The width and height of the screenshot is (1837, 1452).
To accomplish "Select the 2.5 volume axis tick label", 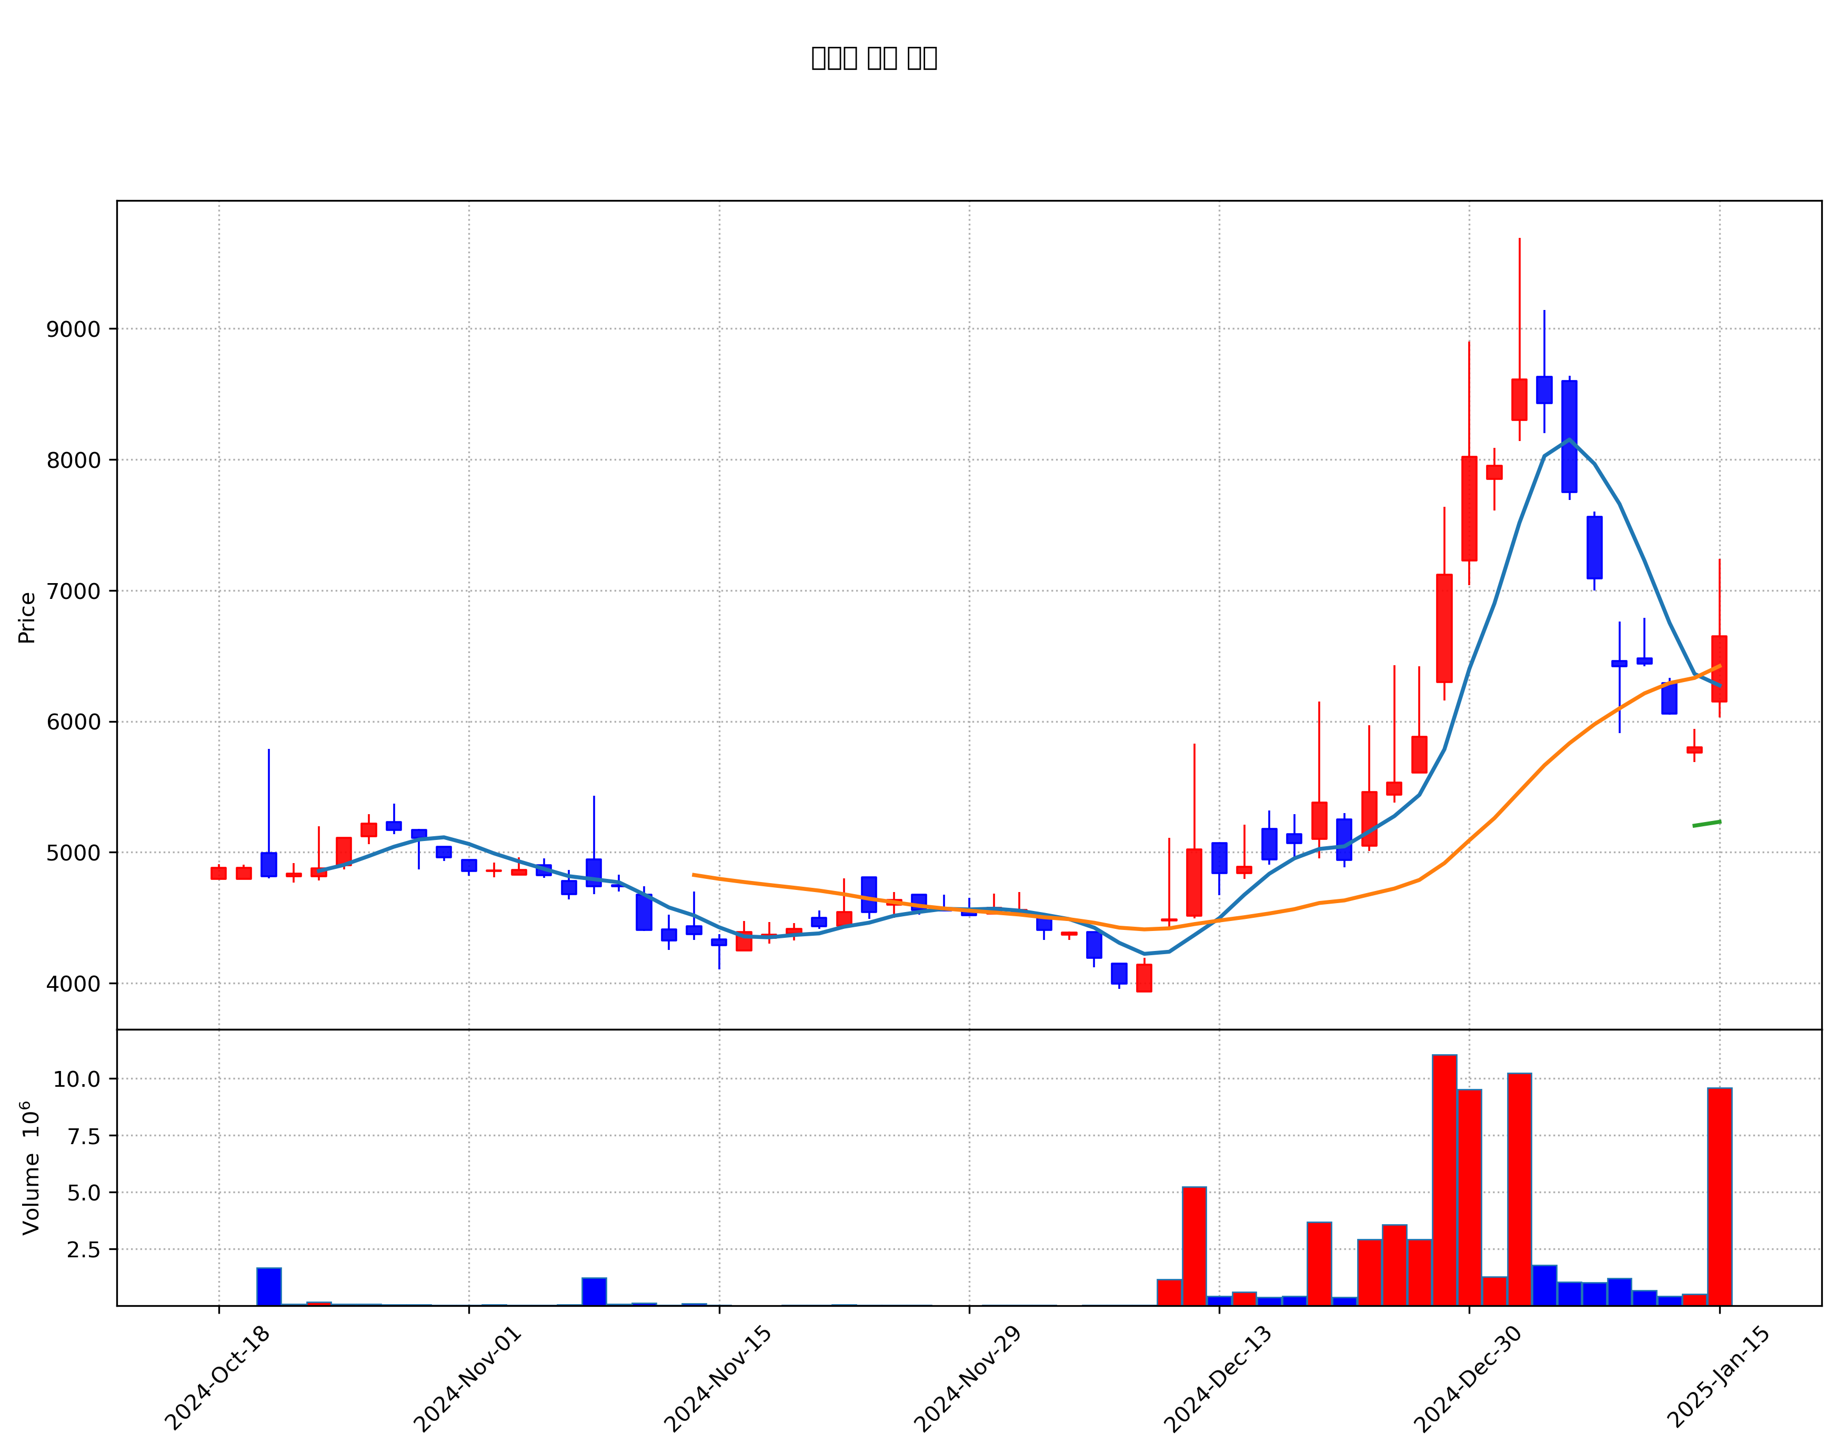I will pos(83,1250).
